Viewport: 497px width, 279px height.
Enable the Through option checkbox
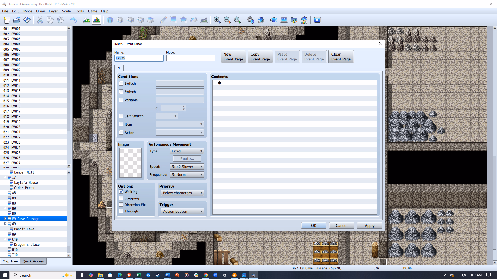pyautogui.click(x=121, y=211)
